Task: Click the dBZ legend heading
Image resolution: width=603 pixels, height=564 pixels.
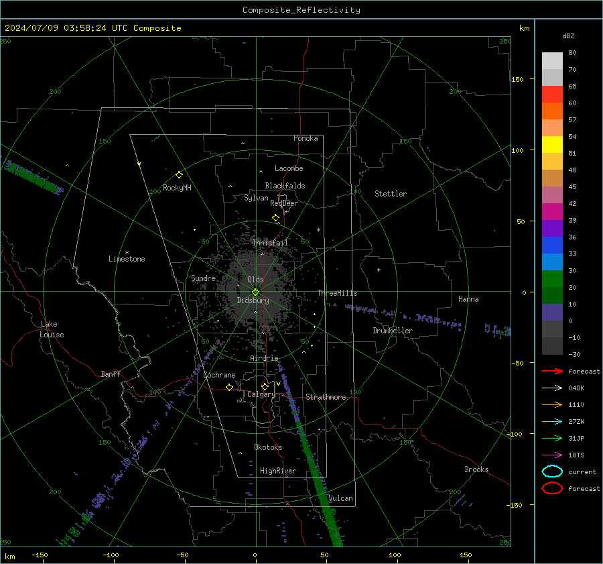Action: point(568,36)
